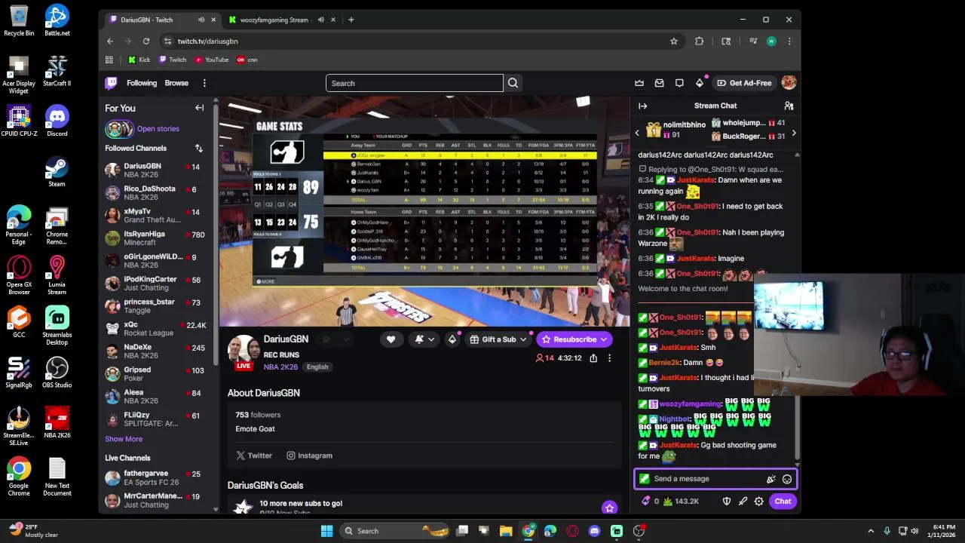
Task: Click the search magnifier button
Action: pyautogui.click(x=513, y=83)
